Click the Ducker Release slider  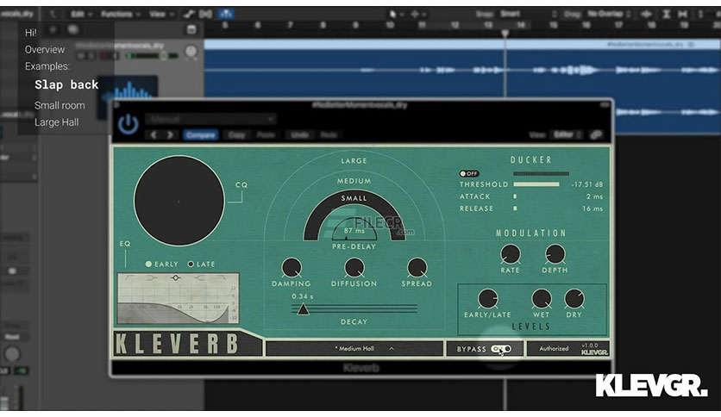click(515, 208)
